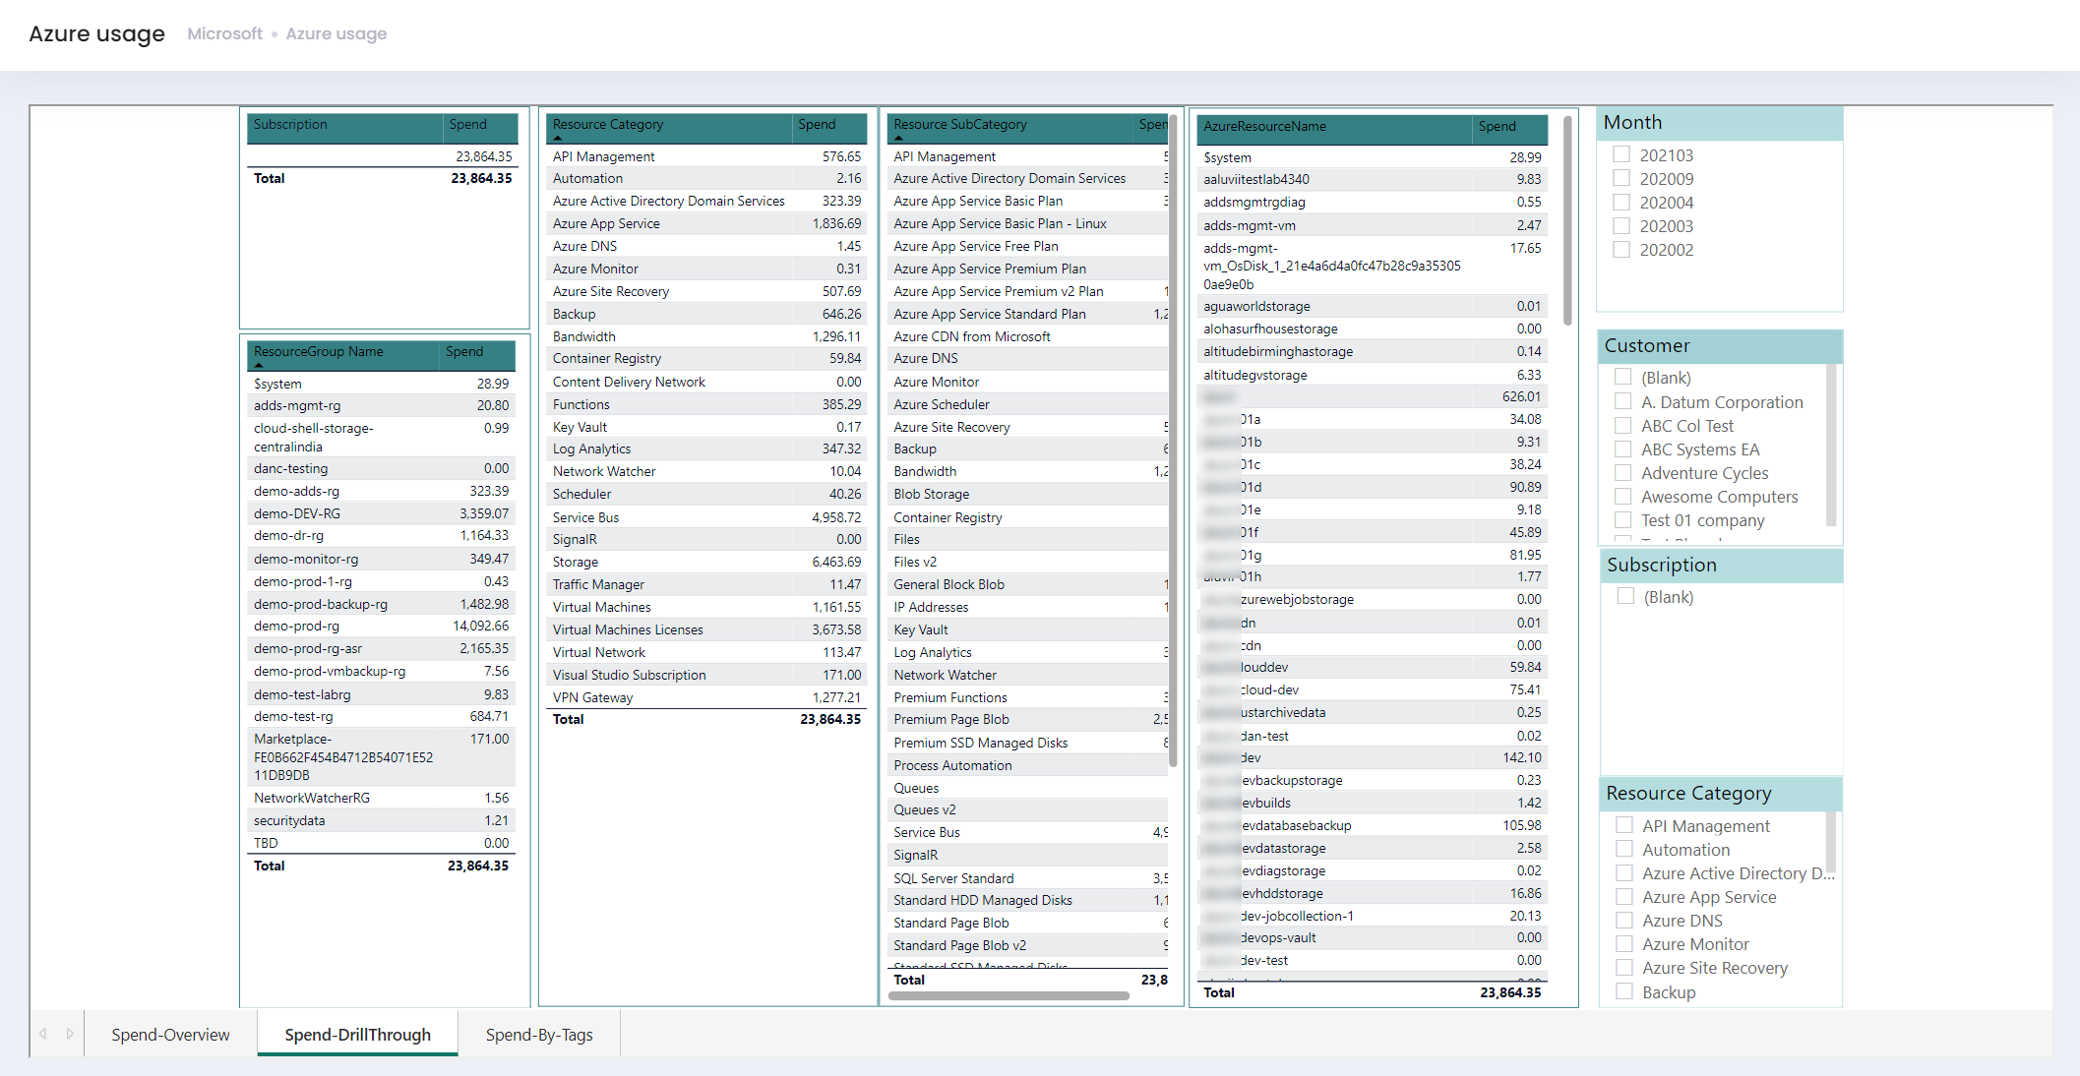
Task: Click the NetworkWatcherRG row
Action: [x=381, y=798]
